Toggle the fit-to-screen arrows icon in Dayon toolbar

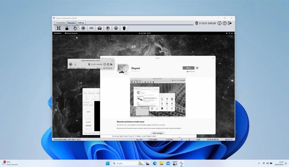tap(59, 28)
